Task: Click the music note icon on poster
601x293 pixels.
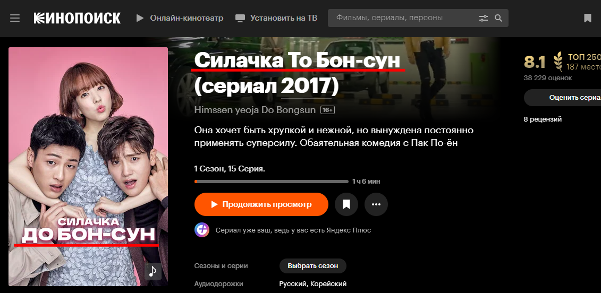Action: (153, 271)
